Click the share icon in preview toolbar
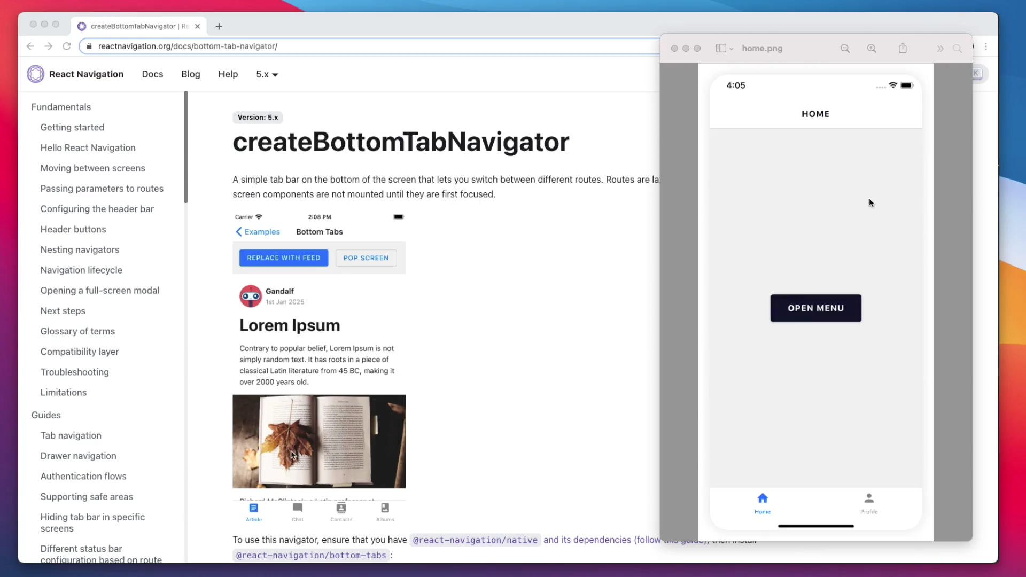1026x577 pixels. [903, 48]
